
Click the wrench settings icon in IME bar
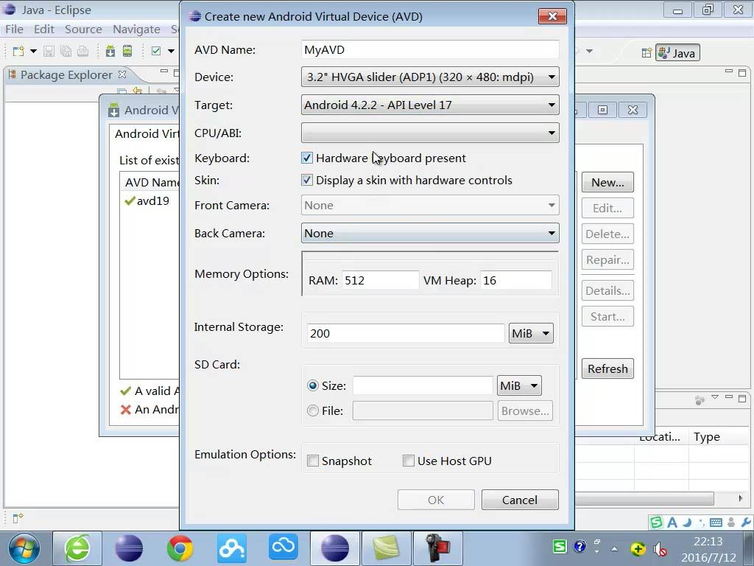pos(746,523)
